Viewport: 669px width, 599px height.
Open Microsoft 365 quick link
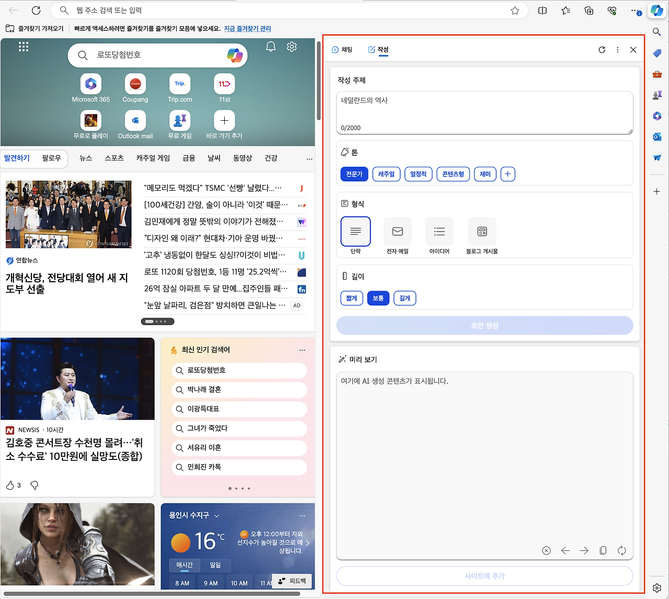coord(91,88)
